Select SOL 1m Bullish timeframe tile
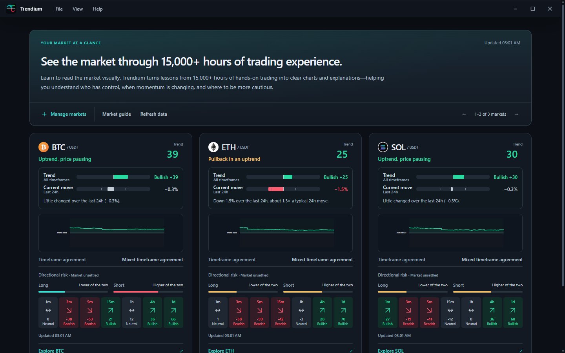Viewport: 565px width, 353px height. (x=388, y=313)
